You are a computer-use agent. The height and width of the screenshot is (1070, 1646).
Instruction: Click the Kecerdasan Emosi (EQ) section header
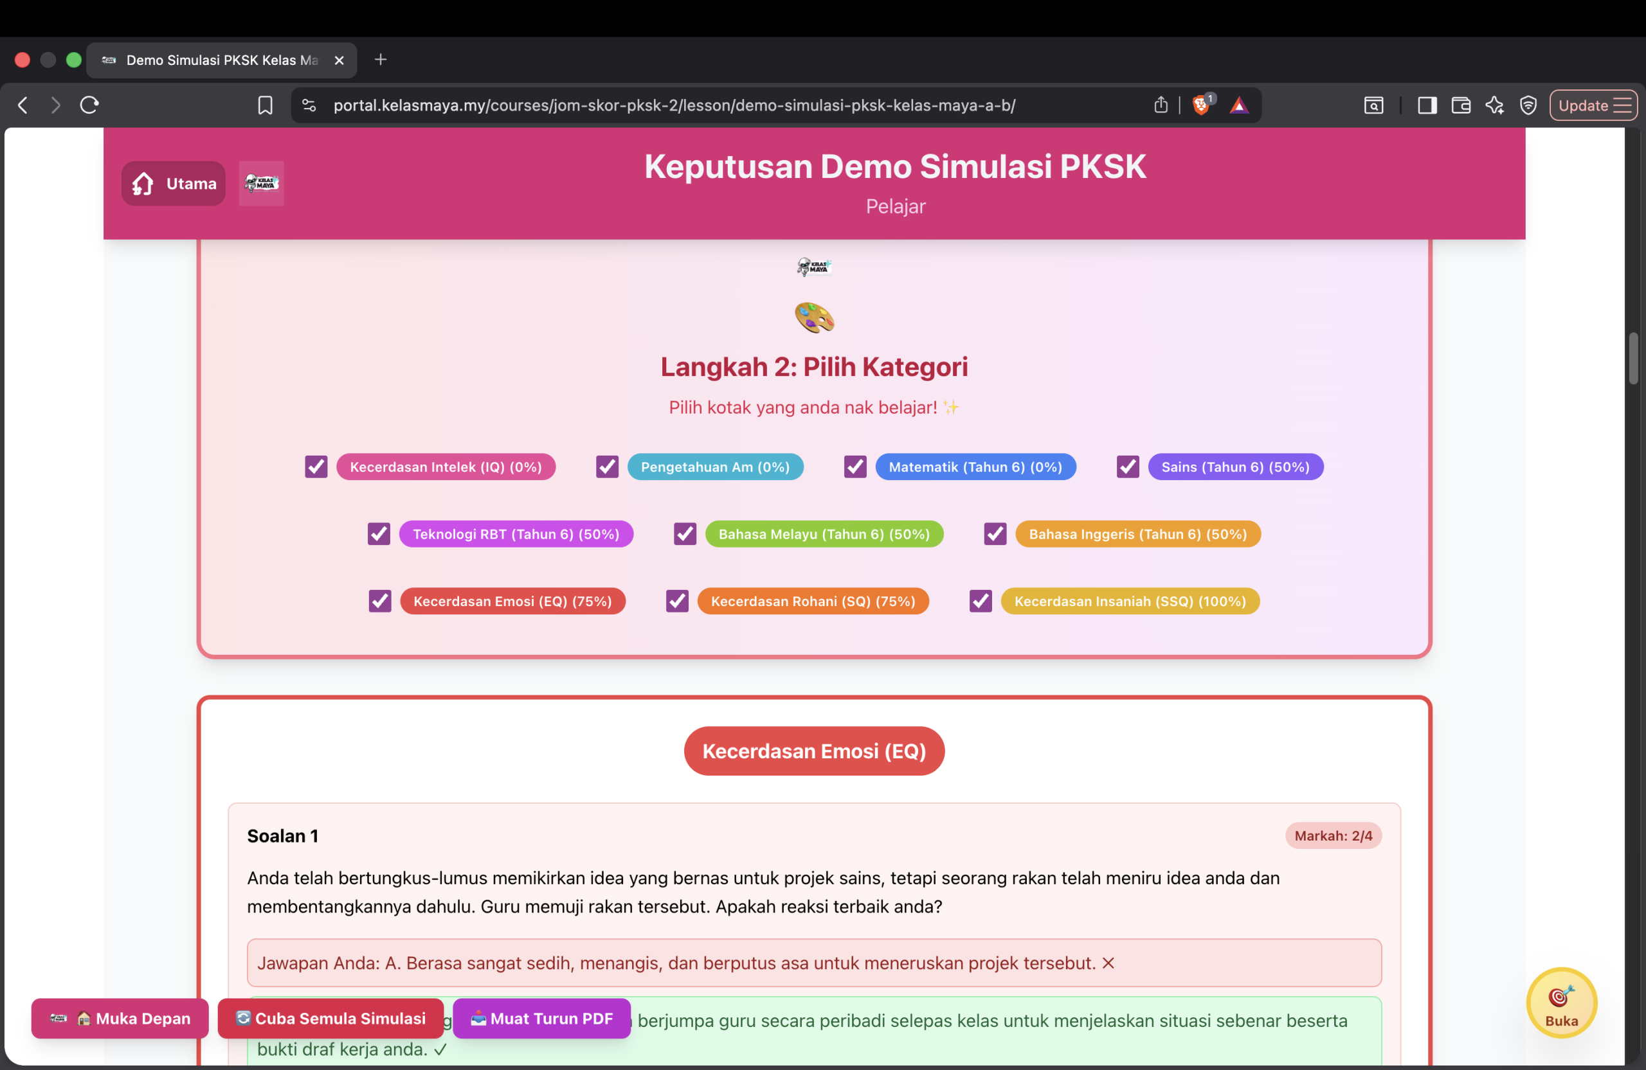click(x=814, y=751)
